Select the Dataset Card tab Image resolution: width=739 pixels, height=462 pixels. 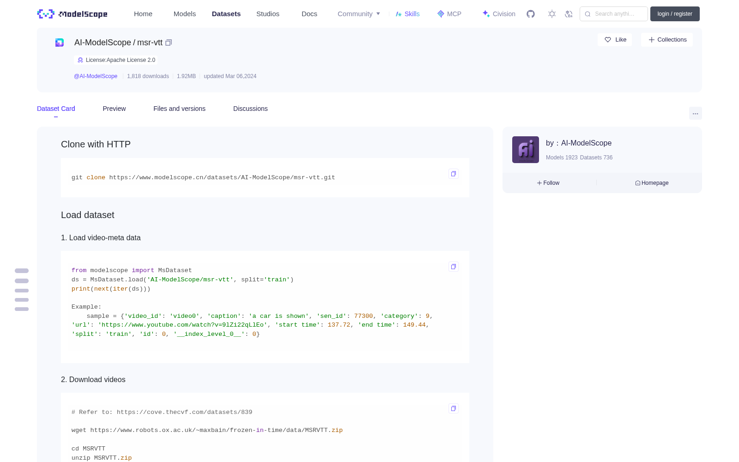(56, 109)
